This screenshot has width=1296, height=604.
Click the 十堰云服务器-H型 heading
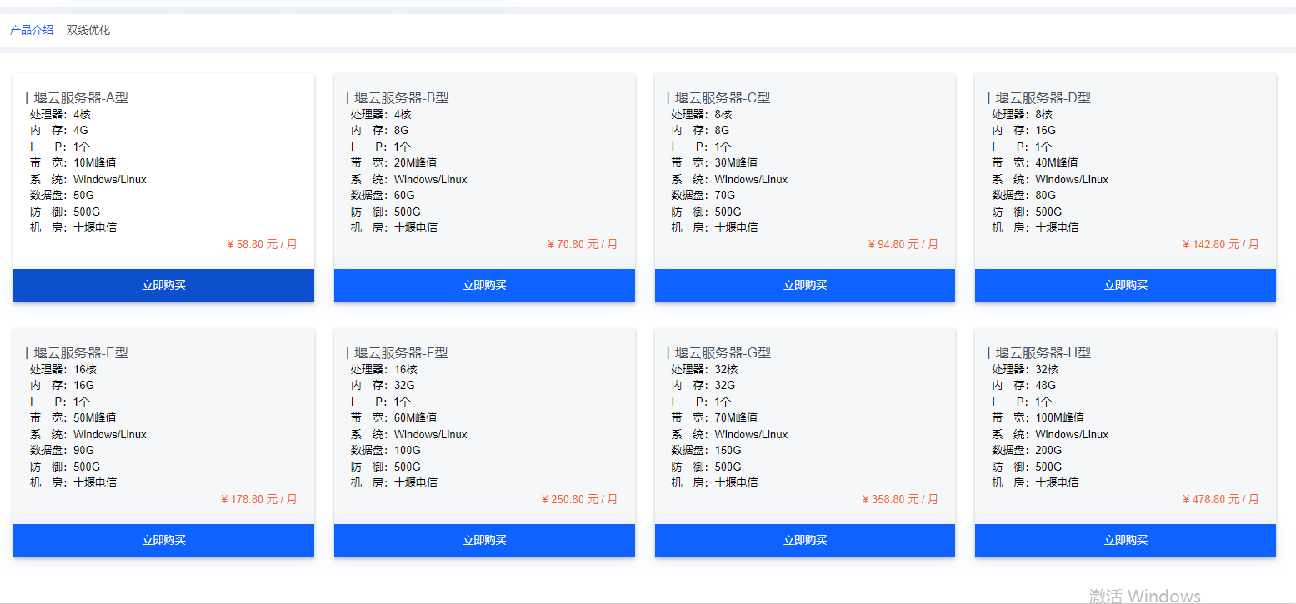[1037, 352]
